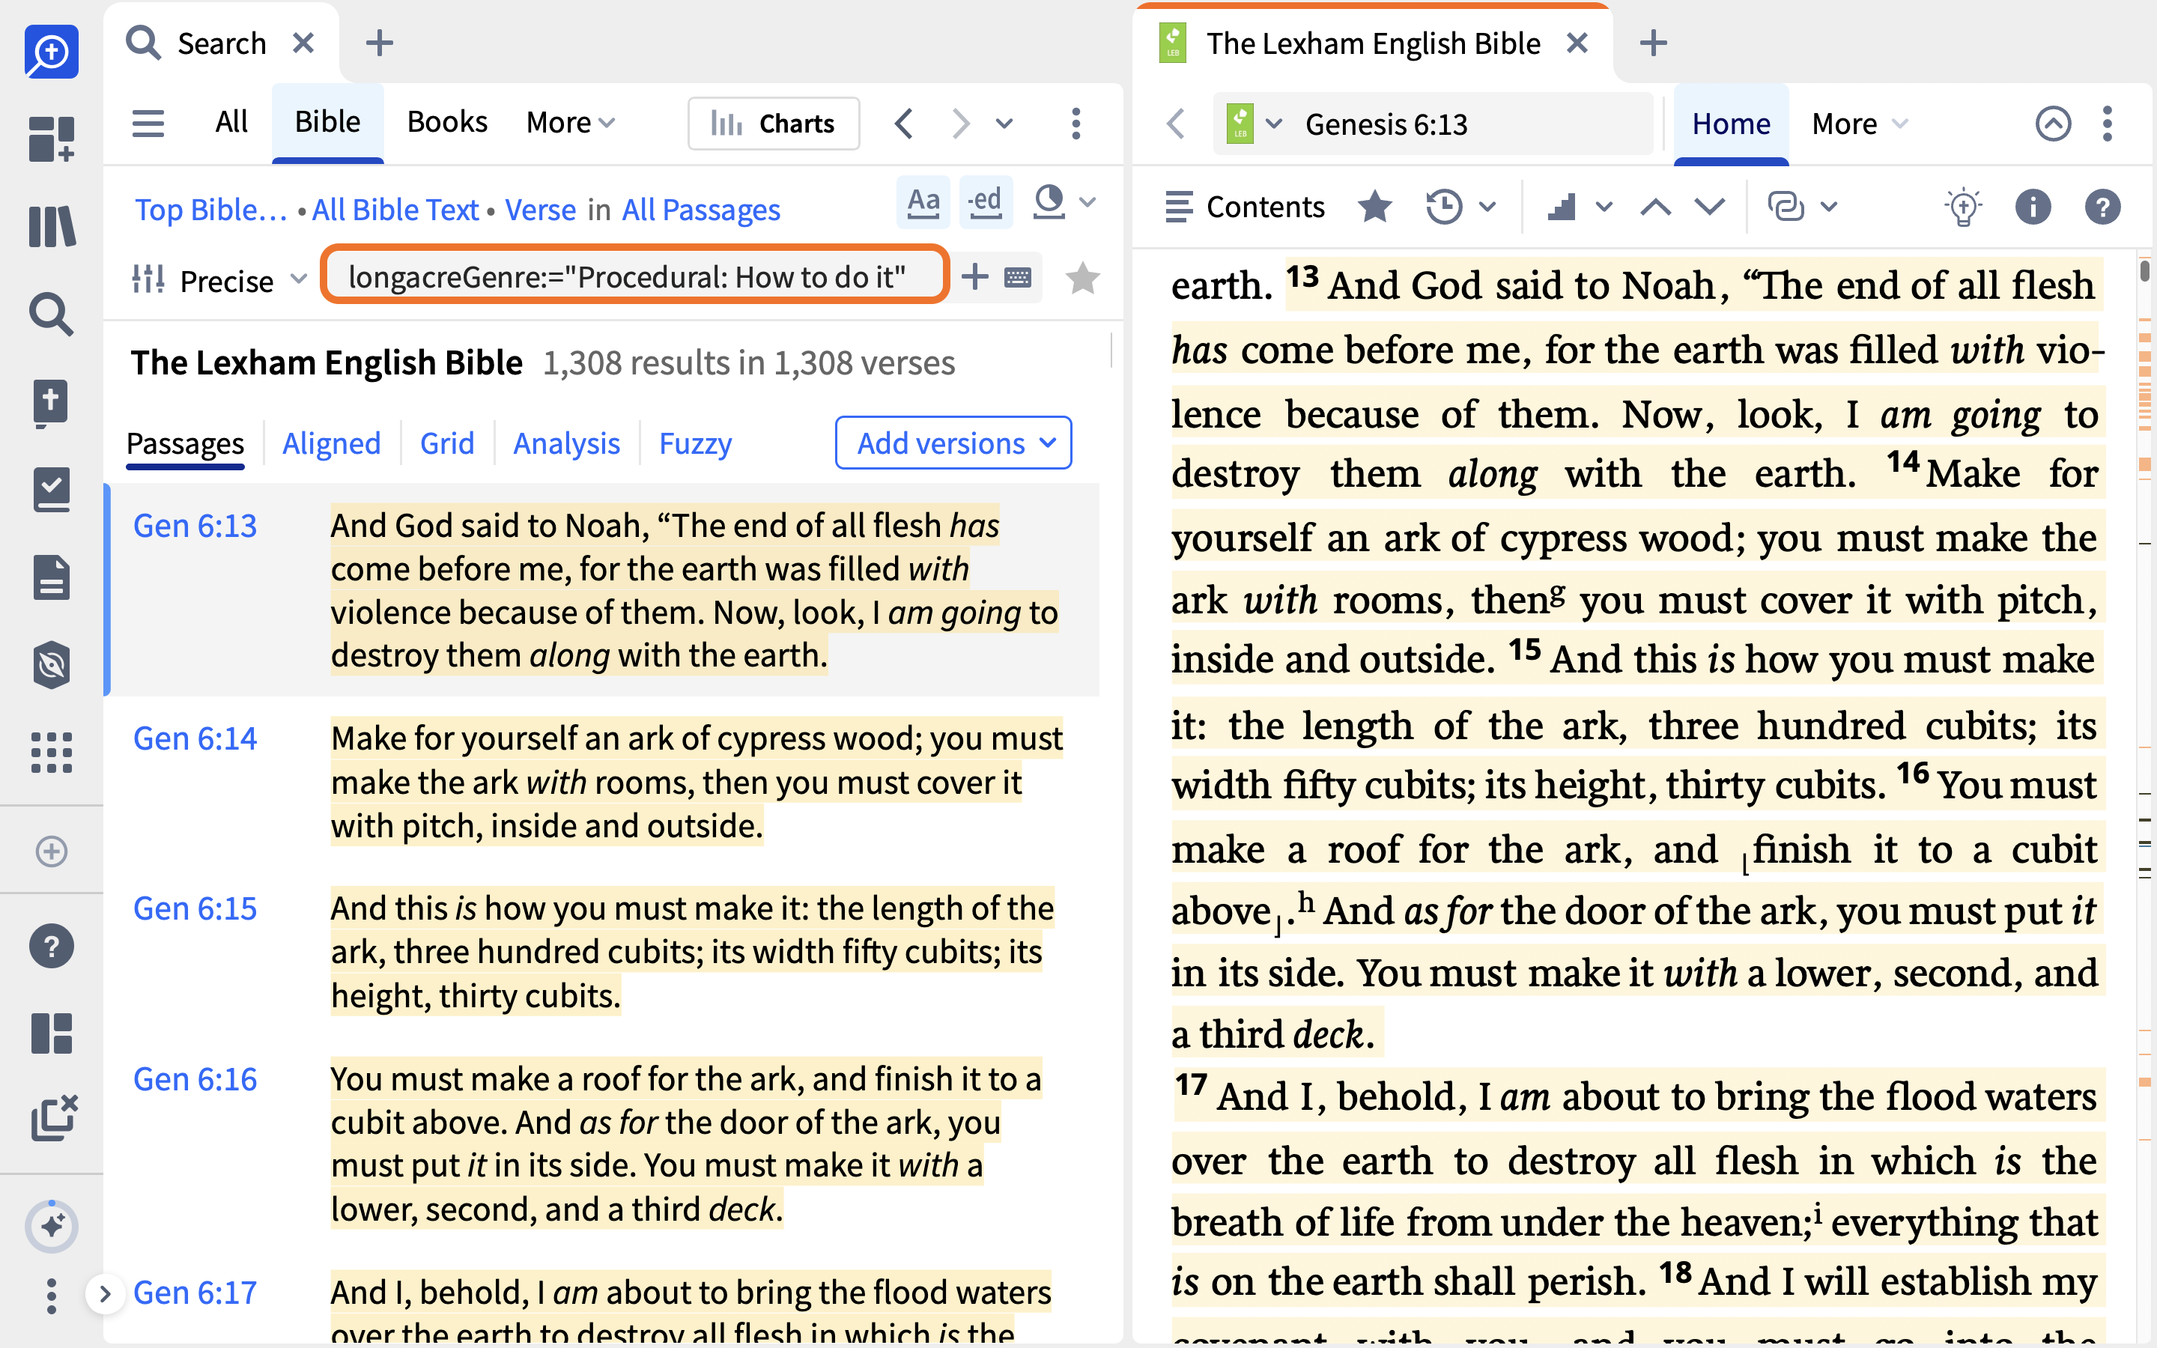The height and width of the screenshot is (1348, 2157).
Task: Open the apps grid icon in sidebar
Action: (52, 753)
